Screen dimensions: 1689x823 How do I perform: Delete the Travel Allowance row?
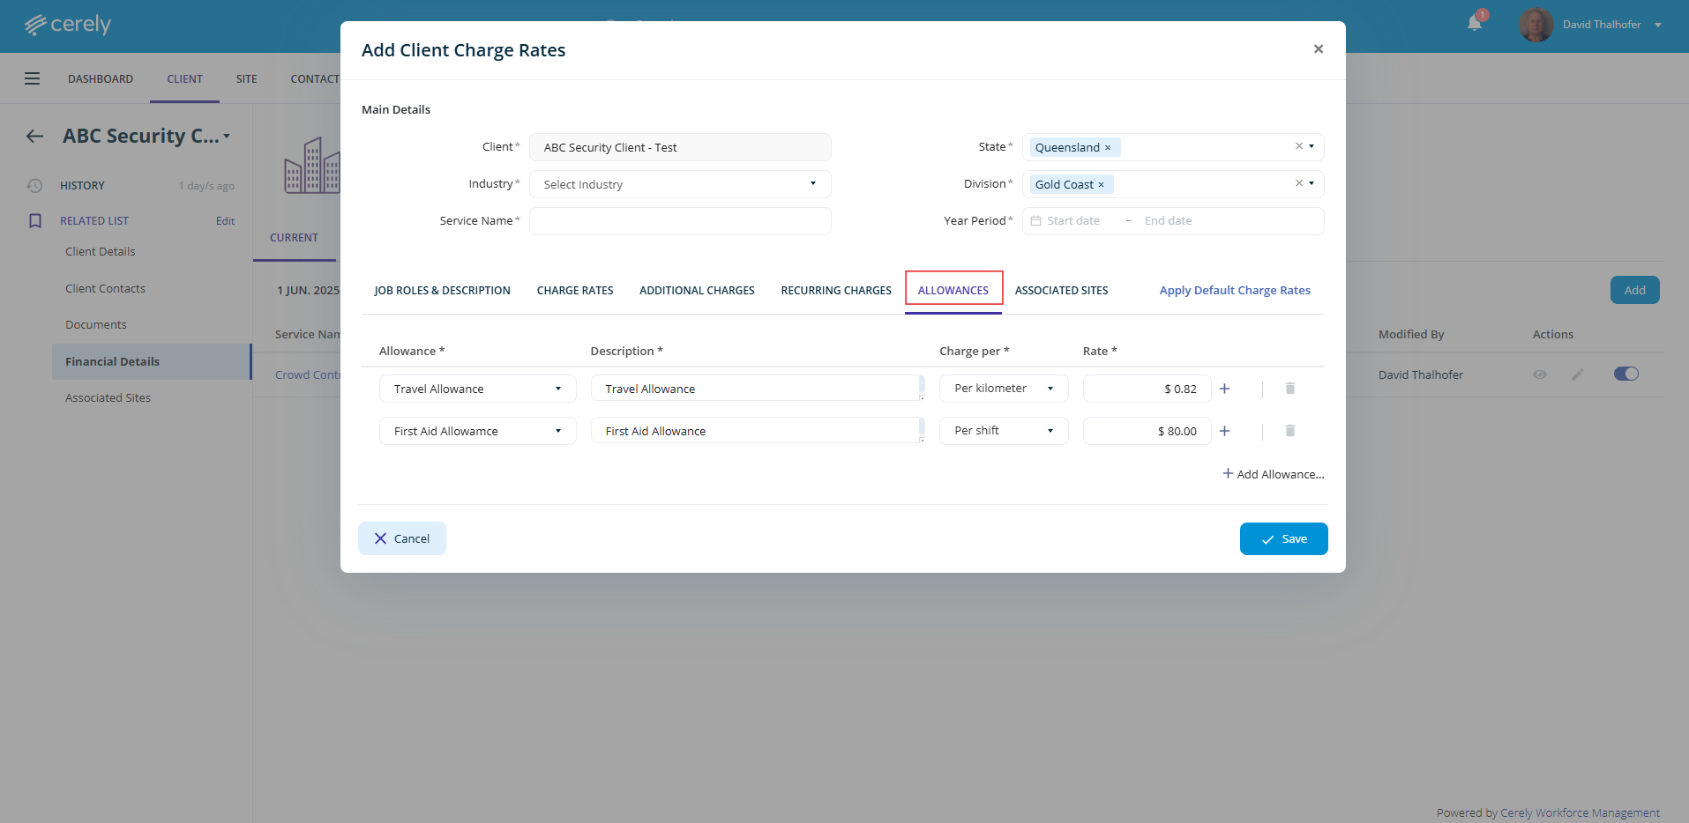click(1289, 389)
